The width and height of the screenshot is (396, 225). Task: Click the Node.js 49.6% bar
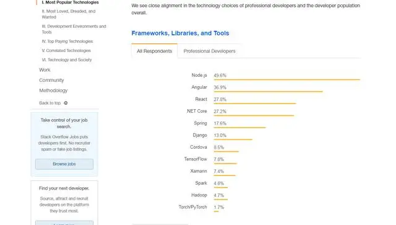pos(287,79)
